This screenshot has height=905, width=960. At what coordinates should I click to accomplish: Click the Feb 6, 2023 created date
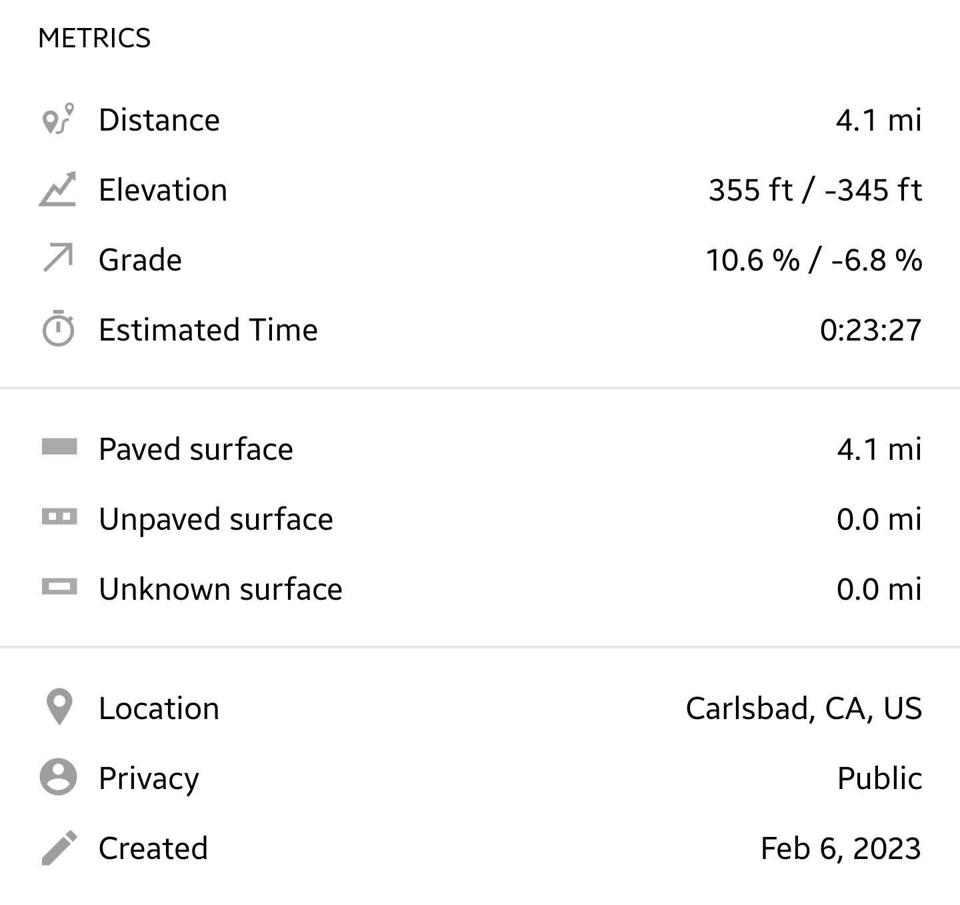click(x=841, y=848)
